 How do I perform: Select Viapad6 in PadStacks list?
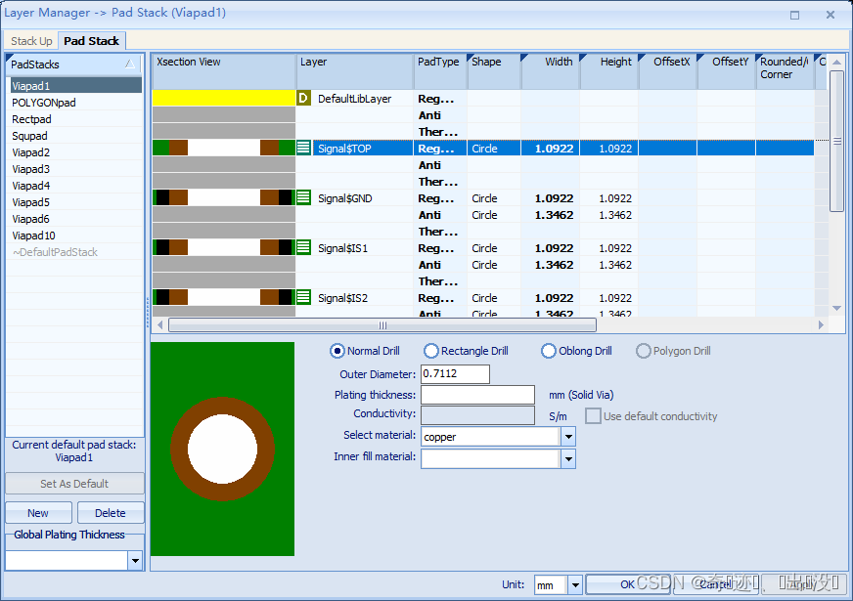[75, 219]
